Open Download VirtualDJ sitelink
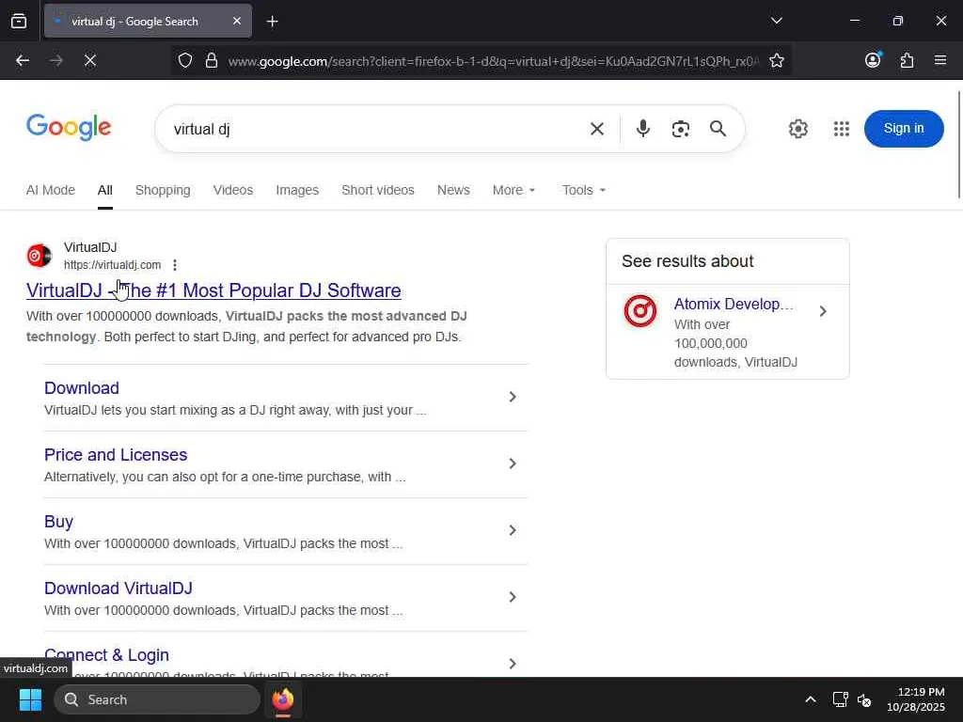Viewport: 963px width, 722px height. [x=118, y=589]
